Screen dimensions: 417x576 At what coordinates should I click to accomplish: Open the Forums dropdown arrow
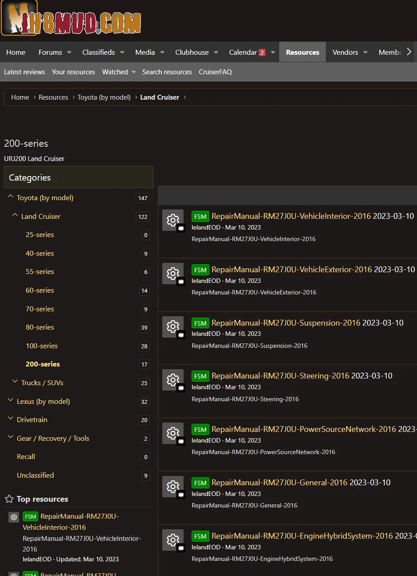69,52
